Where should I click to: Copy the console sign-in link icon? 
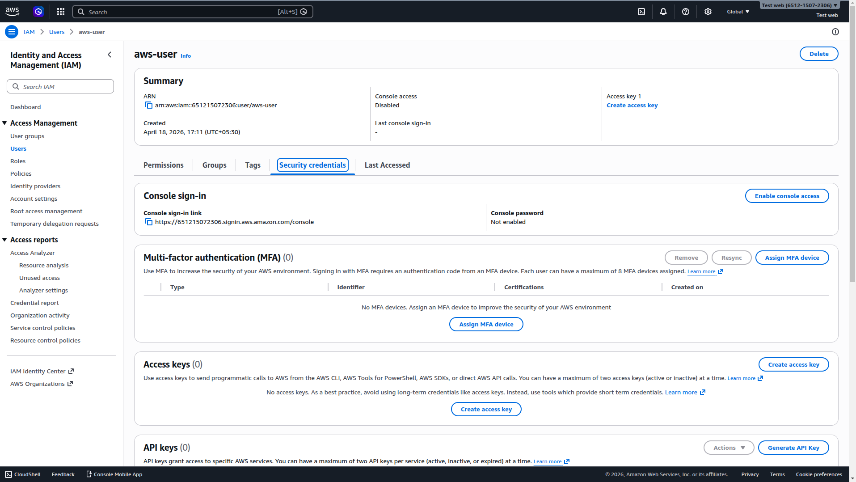[x=148, y=222]
